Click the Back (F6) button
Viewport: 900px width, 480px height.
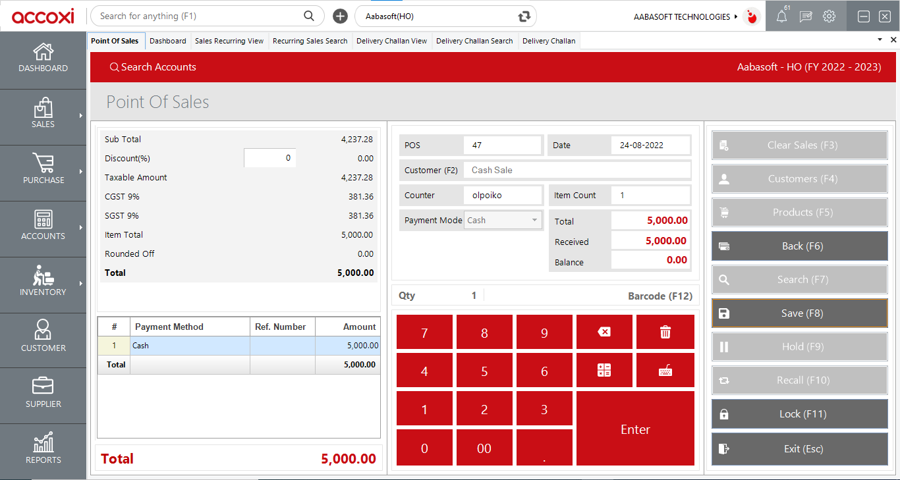coord(800,246)
